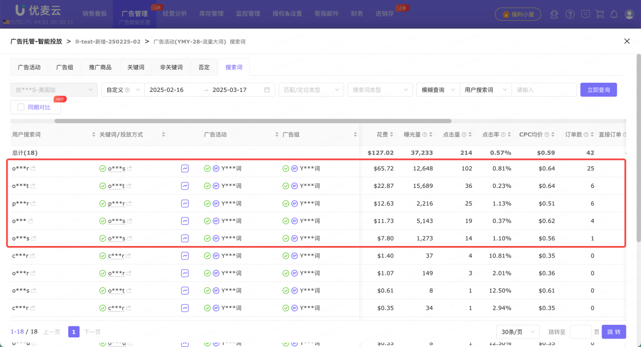Switch to the 推广商品 tab
The image size is (641, 347).
[100, 67]
